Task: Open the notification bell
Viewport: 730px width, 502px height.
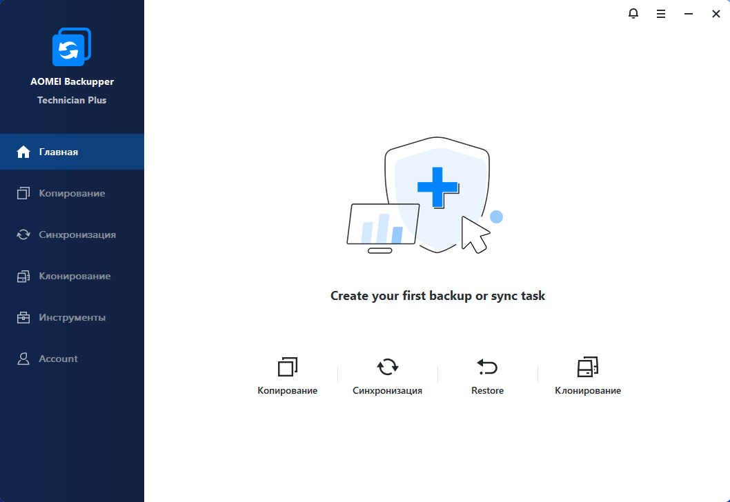Action: (633, 14)
